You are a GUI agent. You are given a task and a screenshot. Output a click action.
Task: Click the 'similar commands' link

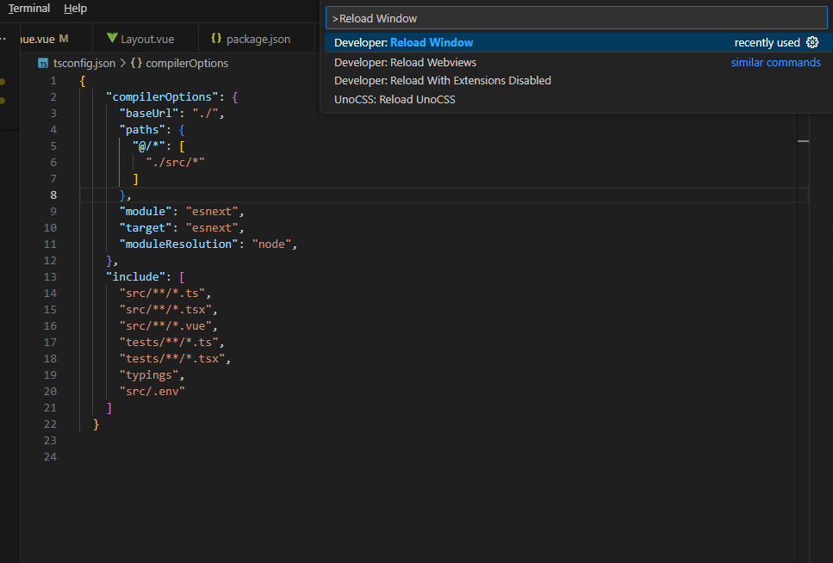[x=775, y=62]
